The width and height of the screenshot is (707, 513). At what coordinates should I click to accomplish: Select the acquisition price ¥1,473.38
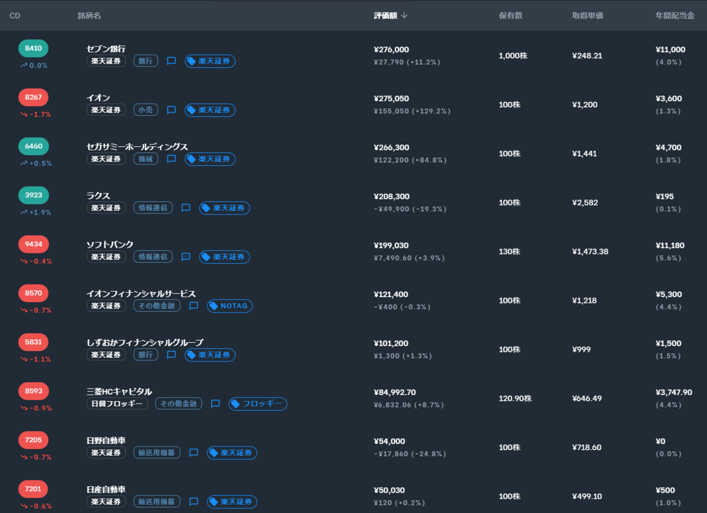(x=590, y=251)
